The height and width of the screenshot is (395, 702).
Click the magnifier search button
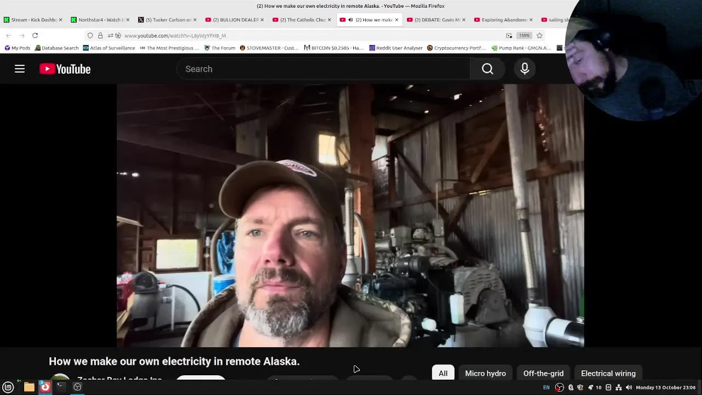(x=488, y=69)
